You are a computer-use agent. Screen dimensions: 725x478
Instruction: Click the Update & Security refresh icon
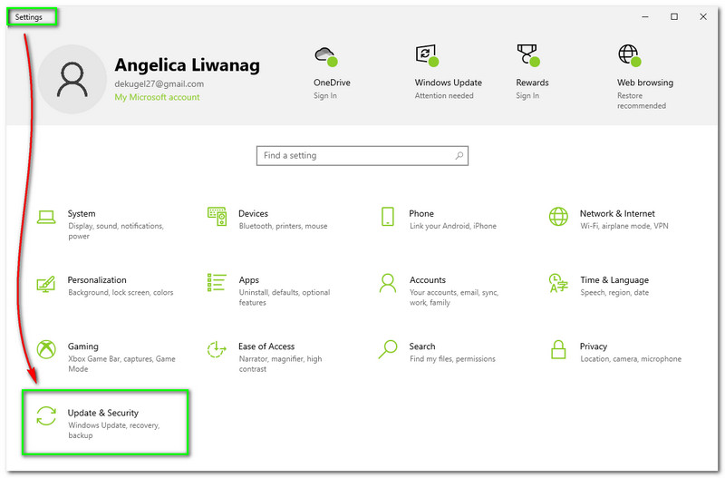click(x=46, y=415)
